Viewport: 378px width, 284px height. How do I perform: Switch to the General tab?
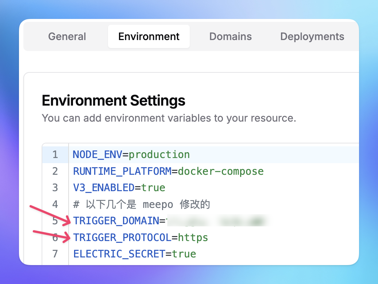(67, 37)
